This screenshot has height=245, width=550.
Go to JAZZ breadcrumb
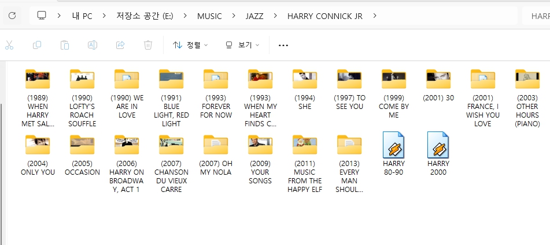pyautogui.click(x=254, y=16)
